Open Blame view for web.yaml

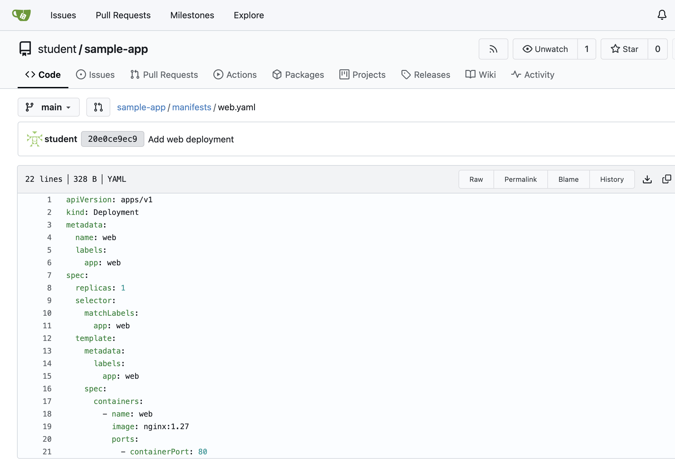click(x=568, y=179)
